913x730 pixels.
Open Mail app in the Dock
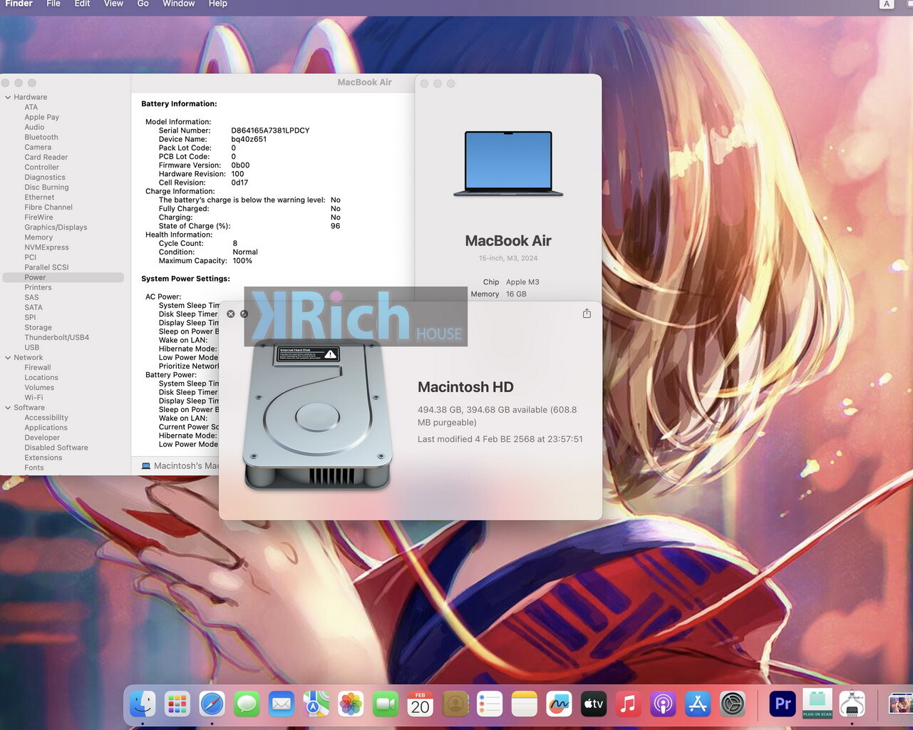click(x=282, y=704)
